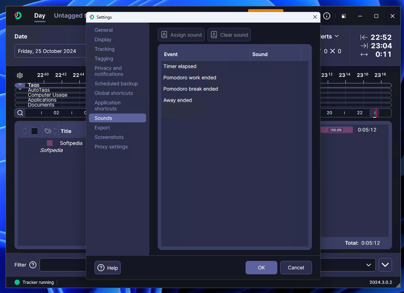The image size is (404, 293).
Task: Collapse the Tags timeline row
Action: pyautogui.click(x=20, y=85)
